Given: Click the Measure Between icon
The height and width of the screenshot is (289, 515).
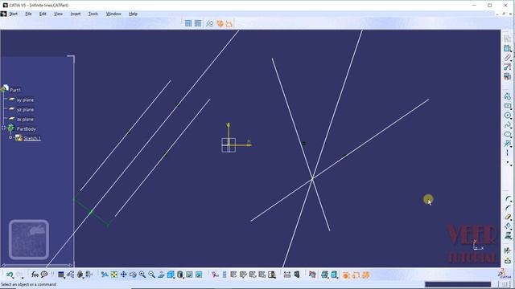Looking at the screenshot, I should pyautogui.click(x=287, y=275).
